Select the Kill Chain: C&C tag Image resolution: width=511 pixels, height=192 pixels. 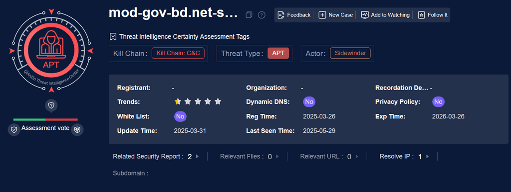178,53
